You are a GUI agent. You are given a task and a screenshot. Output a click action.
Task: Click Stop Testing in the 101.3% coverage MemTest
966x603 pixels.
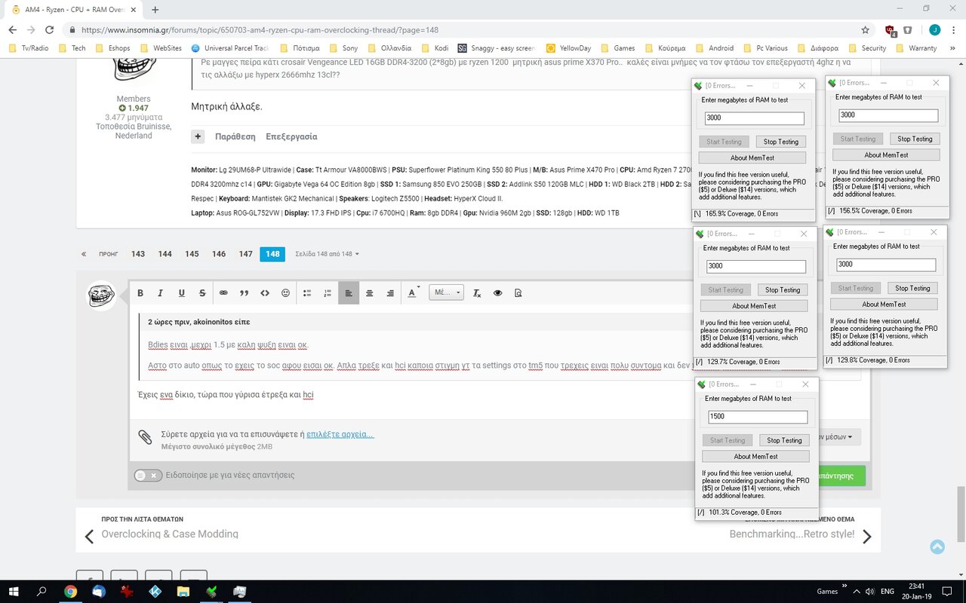[784, 440]
